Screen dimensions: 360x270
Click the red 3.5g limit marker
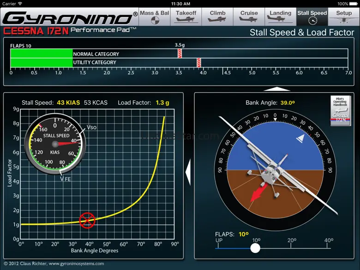click(180, 54)
